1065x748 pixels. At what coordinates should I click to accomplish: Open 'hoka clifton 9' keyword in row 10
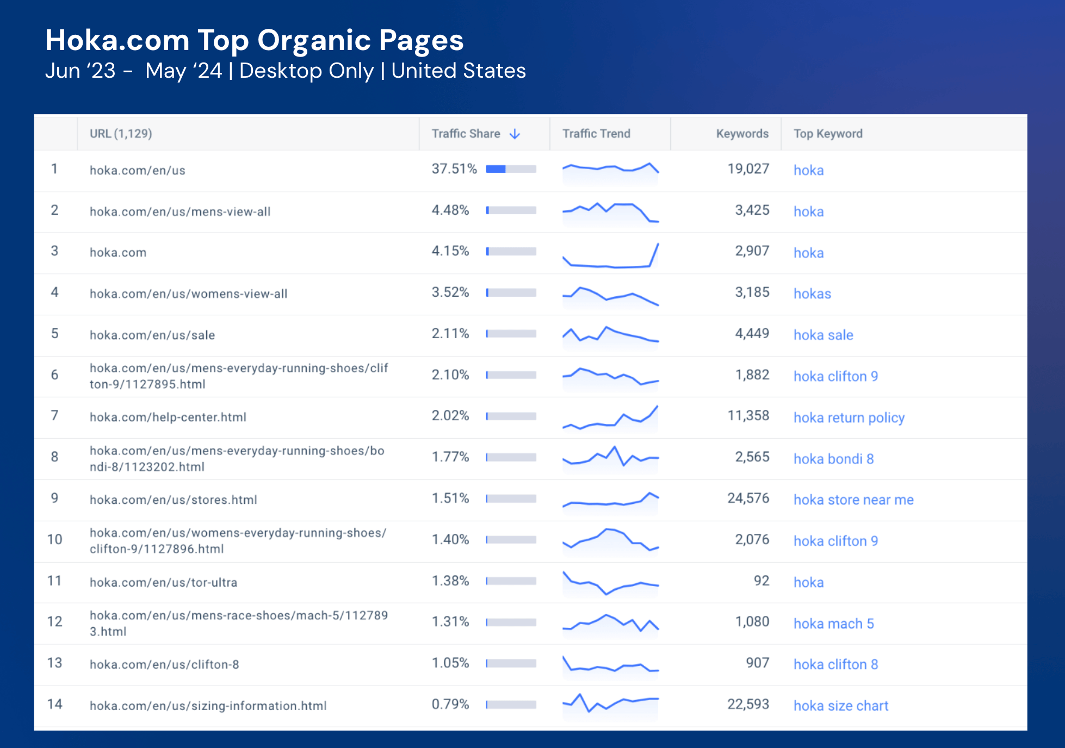[x=835, y=541]
